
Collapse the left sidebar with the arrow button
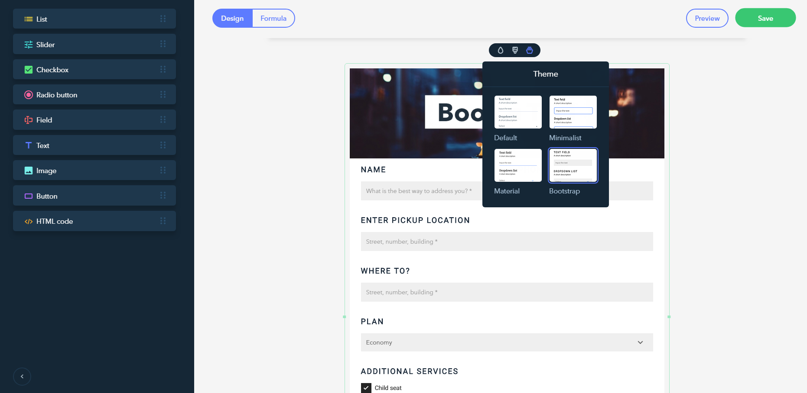pos(22,377)
